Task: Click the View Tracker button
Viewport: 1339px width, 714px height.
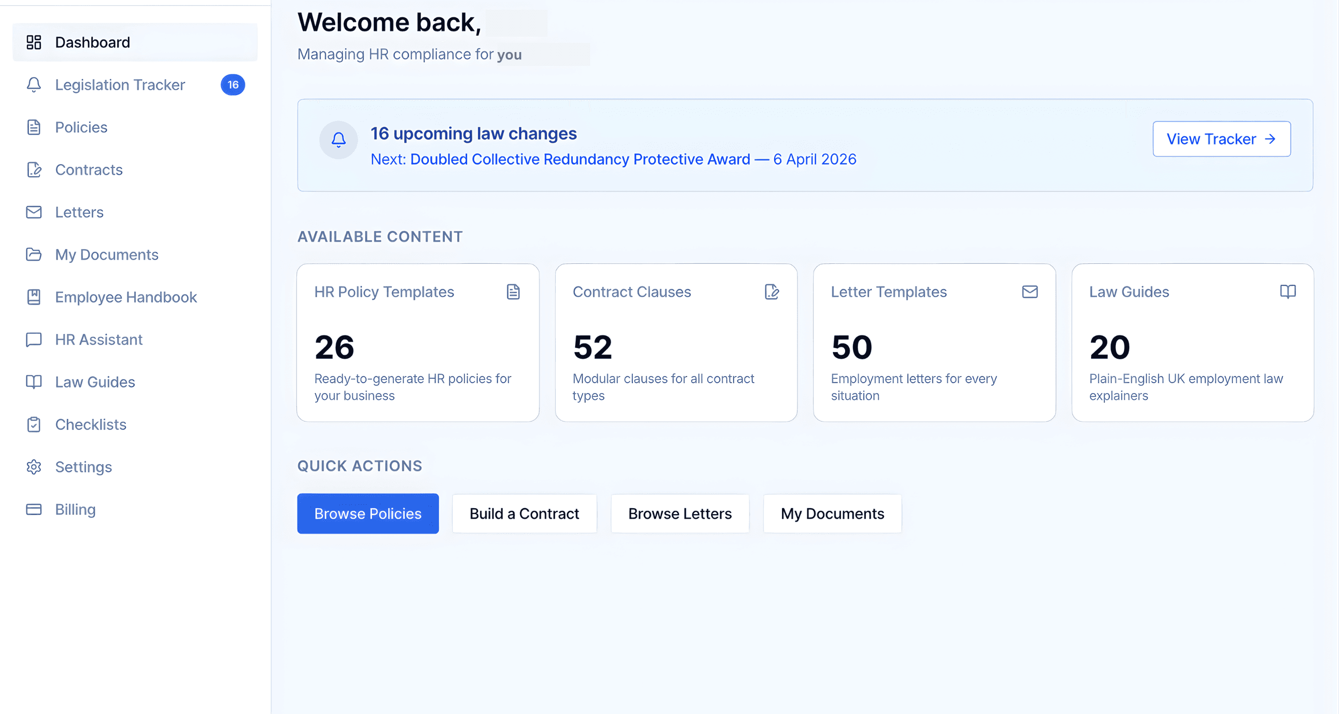Action: tap(1221, 139)
